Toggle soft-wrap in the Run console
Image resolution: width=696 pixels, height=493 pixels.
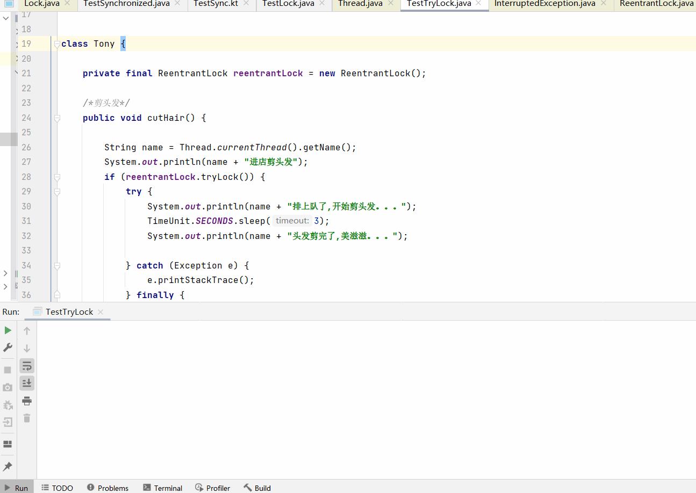[27, 366]
